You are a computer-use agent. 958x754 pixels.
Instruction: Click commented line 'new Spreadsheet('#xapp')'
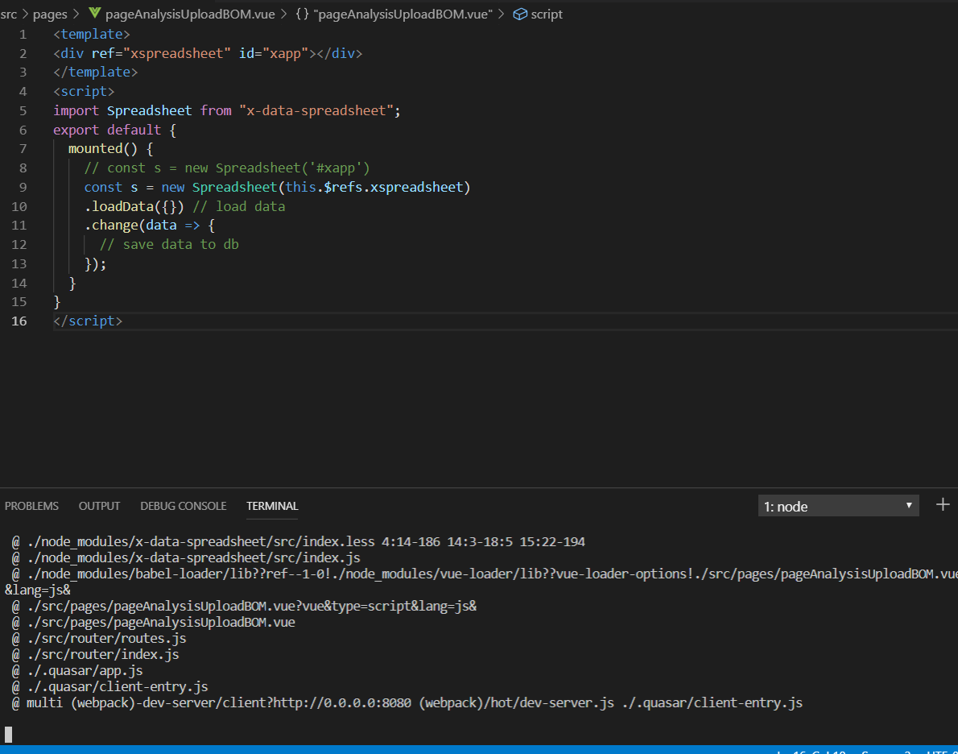(x=227, y=168)
